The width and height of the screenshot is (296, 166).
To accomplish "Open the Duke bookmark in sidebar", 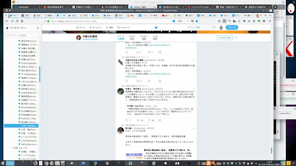I will click(x=28, y=119).
